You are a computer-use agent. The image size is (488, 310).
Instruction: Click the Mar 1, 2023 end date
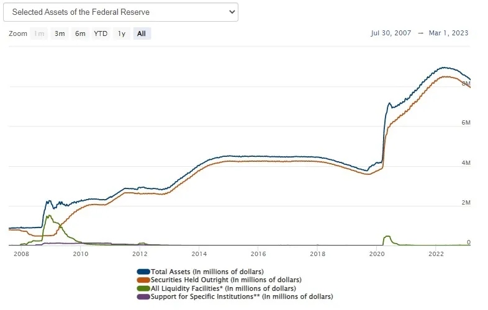448,33
